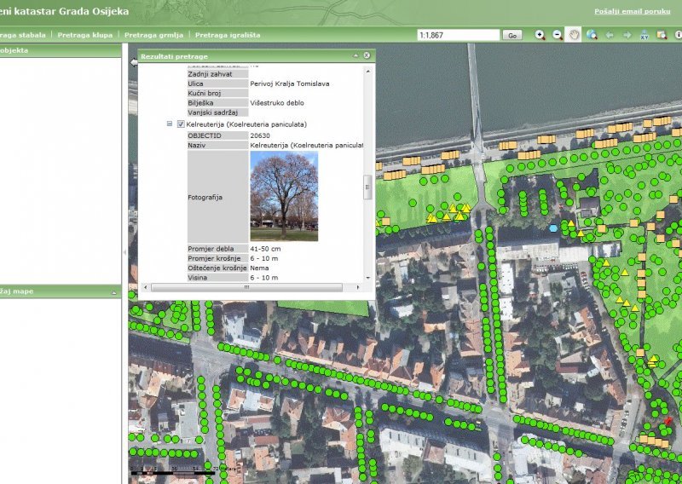This screenshot has height=484, width=682.
Task: Close the Rezultati pretrage panel
Action: [367, 55]
